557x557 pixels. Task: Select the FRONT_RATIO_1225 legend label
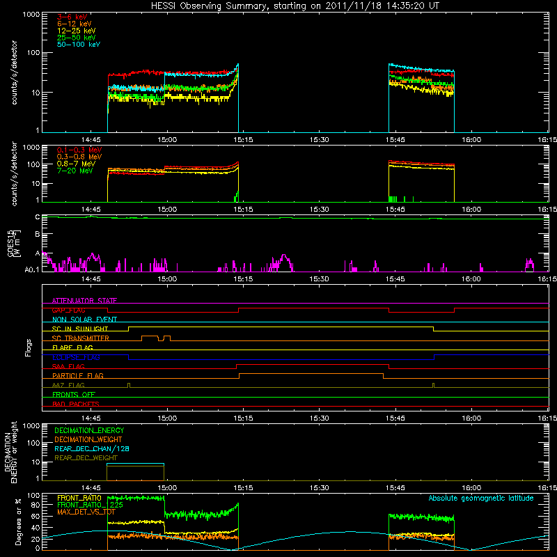pos(90,505)
